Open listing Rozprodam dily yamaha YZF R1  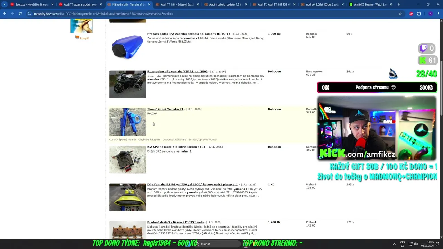pos(177,72)
